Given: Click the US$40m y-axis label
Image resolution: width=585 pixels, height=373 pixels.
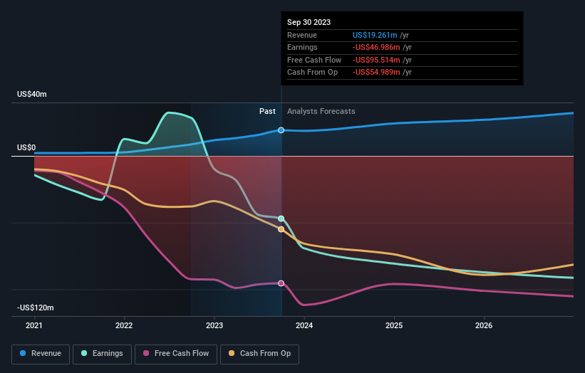Looking at the screenshot, I should (32, 94).
